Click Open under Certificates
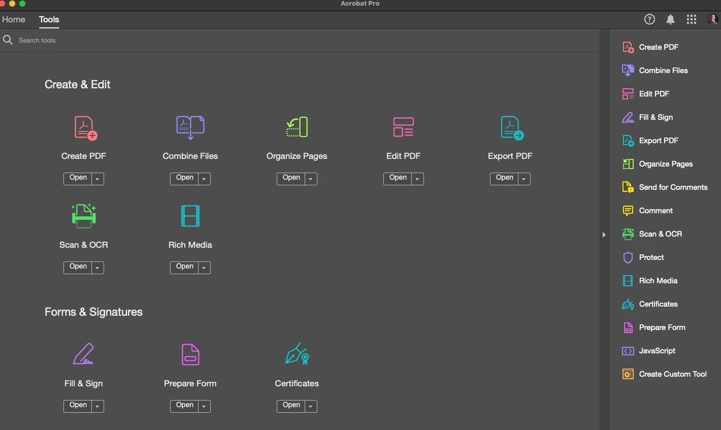 pyautogui.click(x=291, y=406)
